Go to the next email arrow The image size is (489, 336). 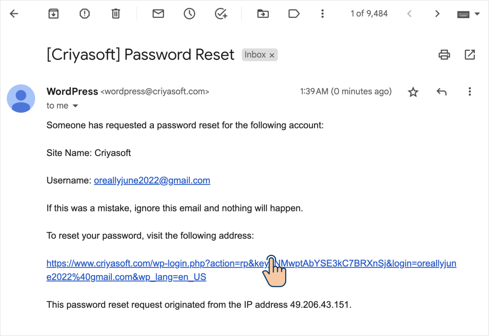point(437,14)
